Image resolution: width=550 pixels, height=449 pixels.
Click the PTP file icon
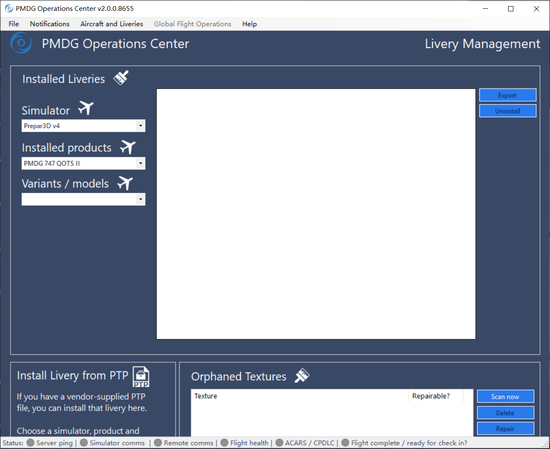(x=141, y=377)
